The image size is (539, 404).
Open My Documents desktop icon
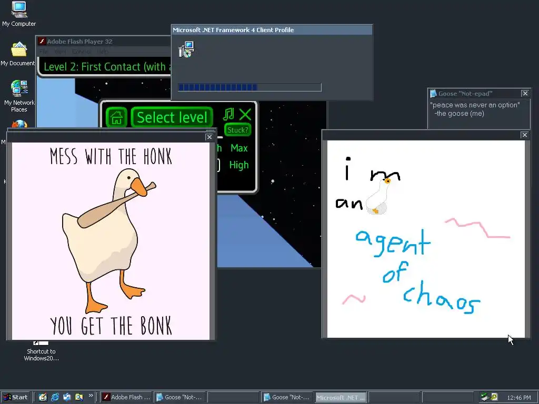[18, 54]
